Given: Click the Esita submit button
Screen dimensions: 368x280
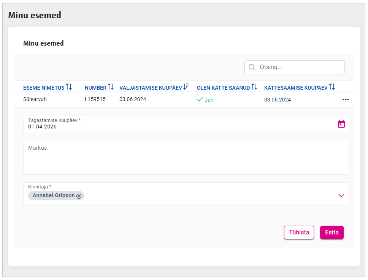Looking at the screenshot, I should [x=332, y=233].
